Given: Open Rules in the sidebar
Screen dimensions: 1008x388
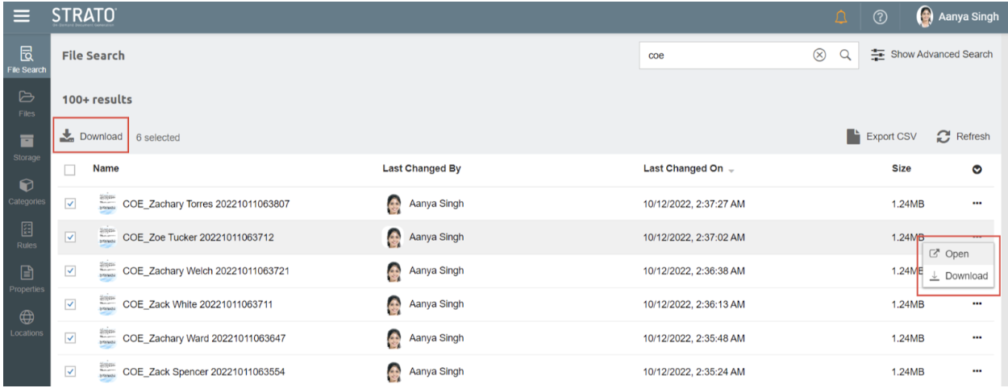Looking at the screenshot, I should coord(27,234).
